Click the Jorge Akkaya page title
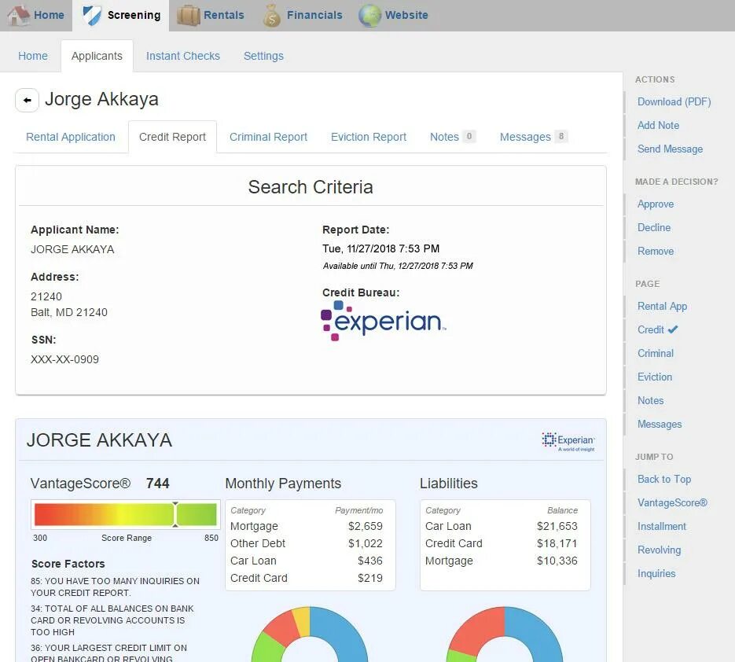The image size is (735, 662). pyautogui.click(x=101, y=99)
